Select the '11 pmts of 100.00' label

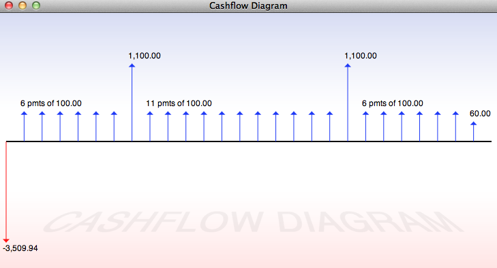179,103
